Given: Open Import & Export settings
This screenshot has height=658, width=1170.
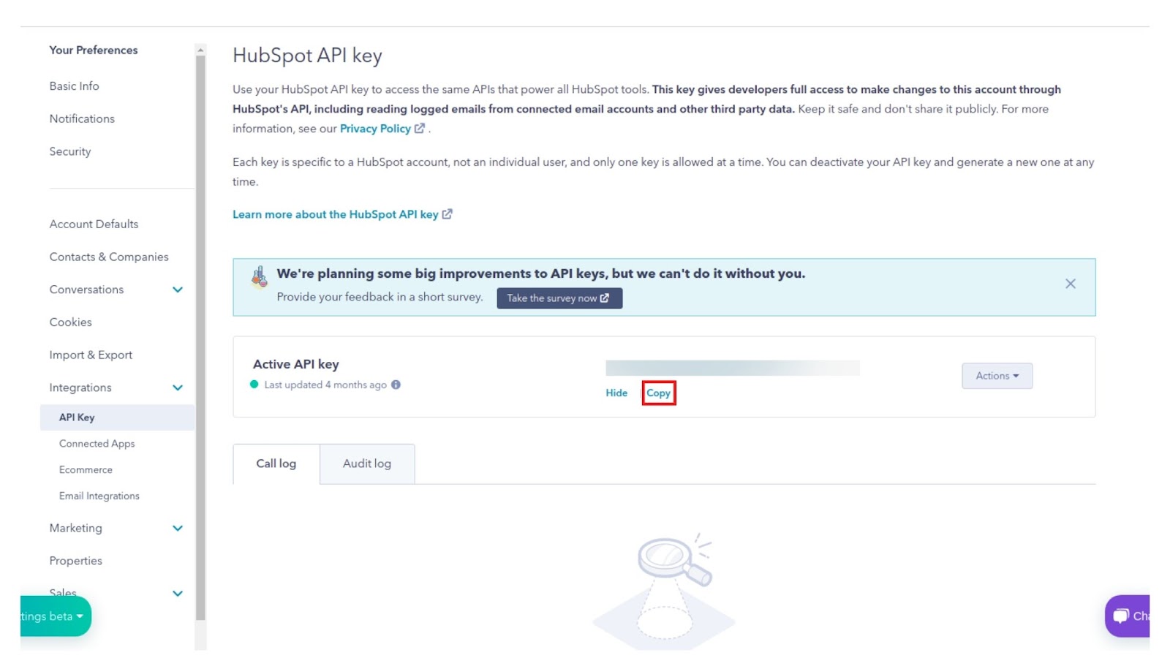Looking at the screenshot, I should click(x=91, y=355).
